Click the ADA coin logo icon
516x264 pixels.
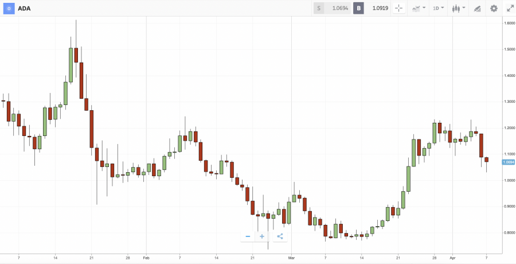pyautogui.click(x=9, y=9)
